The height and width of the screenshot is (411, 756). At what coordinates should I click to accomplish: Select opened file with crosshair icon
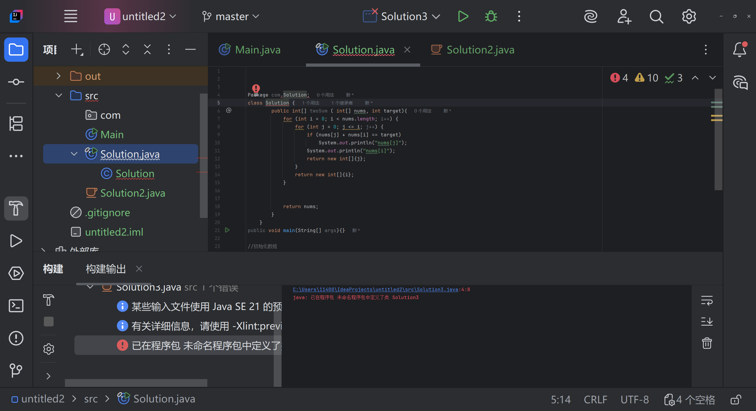[104, 49]
